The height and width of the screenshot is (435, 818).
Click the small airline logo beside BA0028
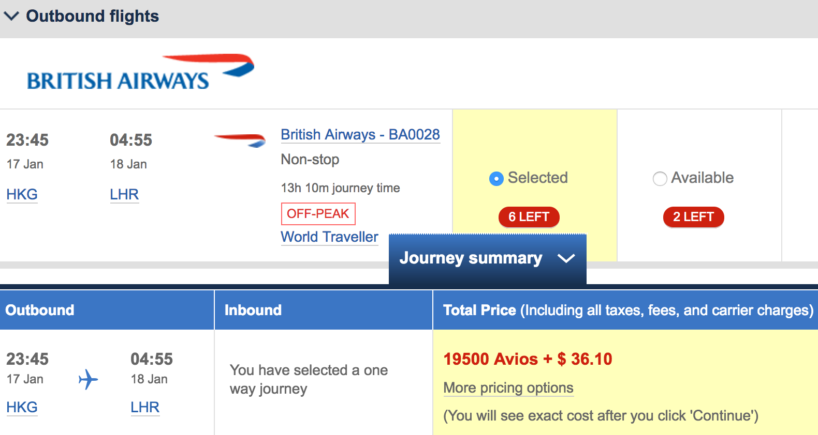(x=240, y=139)
